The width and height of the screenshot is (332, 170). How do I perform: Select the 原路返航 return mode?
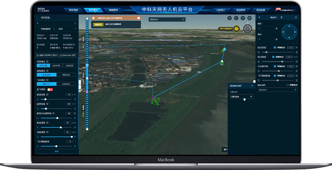(66, 75)
